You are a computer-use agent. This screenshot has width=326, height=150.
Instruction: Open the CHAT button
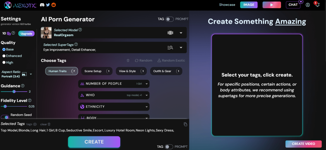[293, 5]
